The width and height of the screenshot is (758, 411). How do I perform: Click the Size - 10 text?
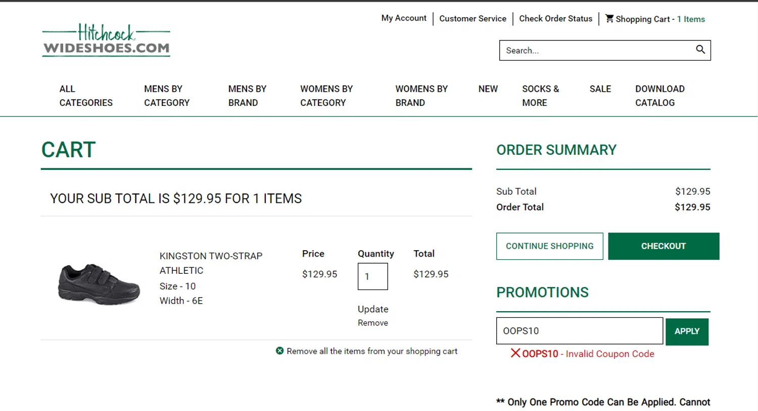177,286
